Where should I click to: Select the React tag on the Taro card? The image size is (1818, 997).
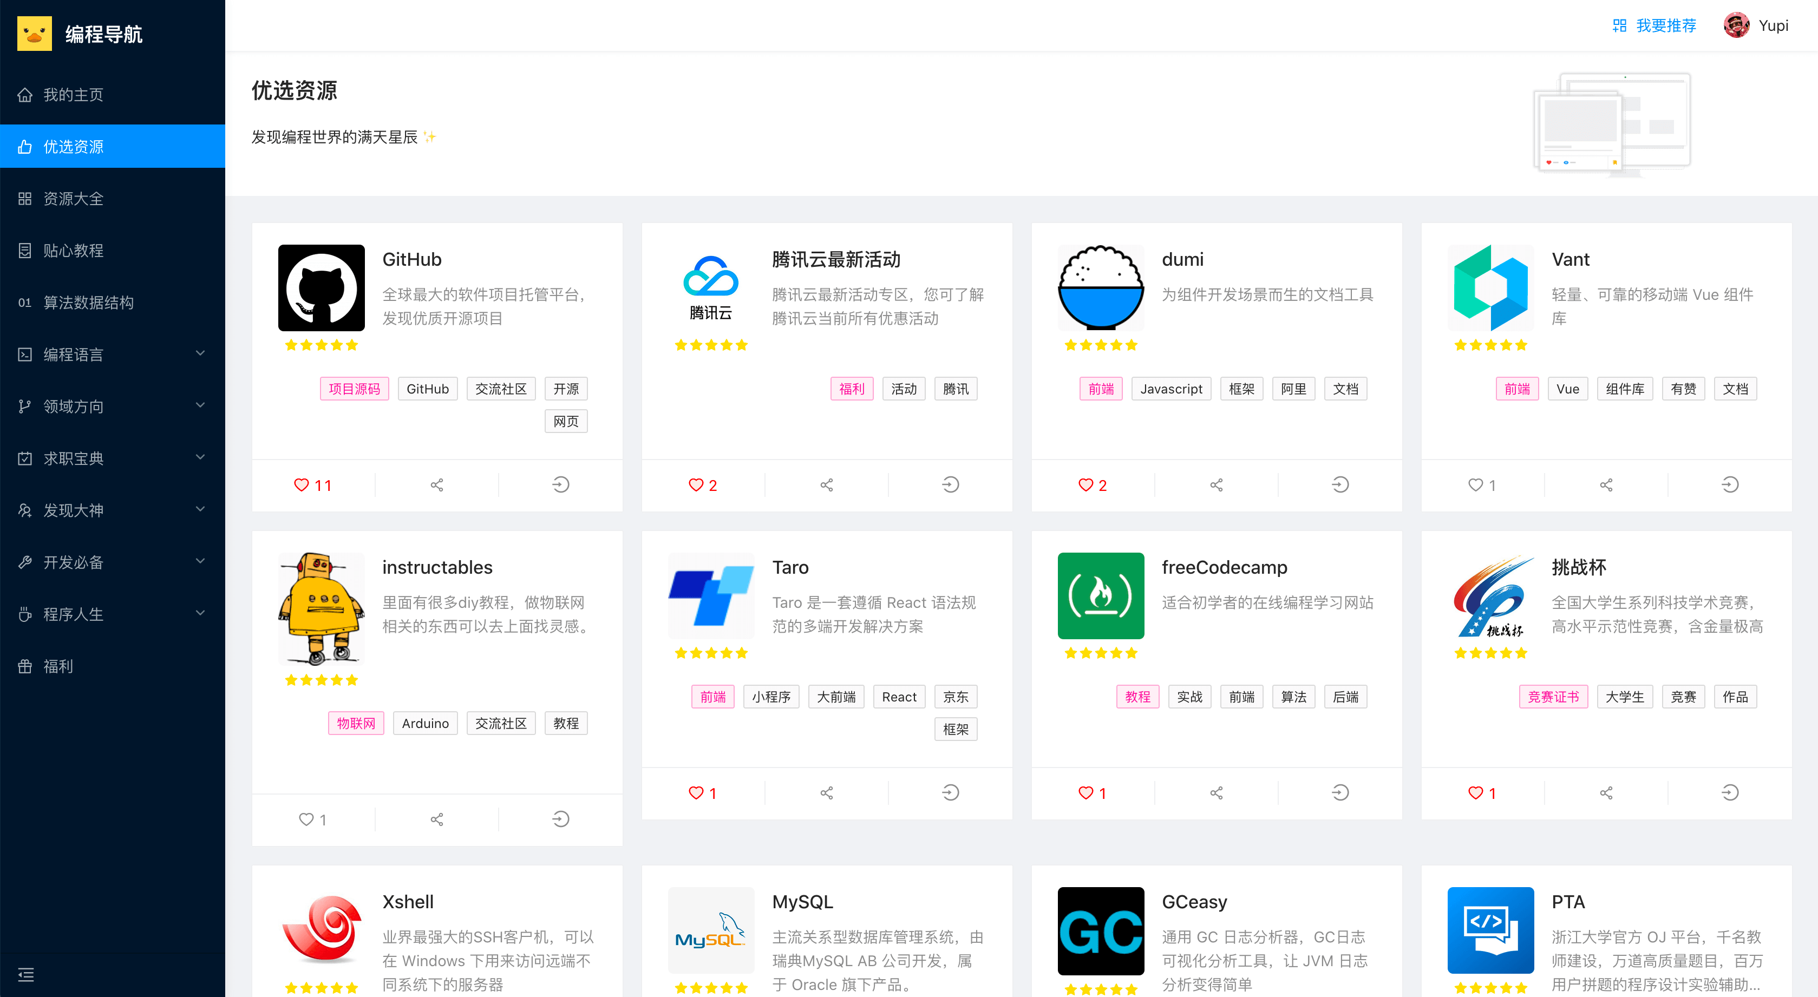(898, 697)
